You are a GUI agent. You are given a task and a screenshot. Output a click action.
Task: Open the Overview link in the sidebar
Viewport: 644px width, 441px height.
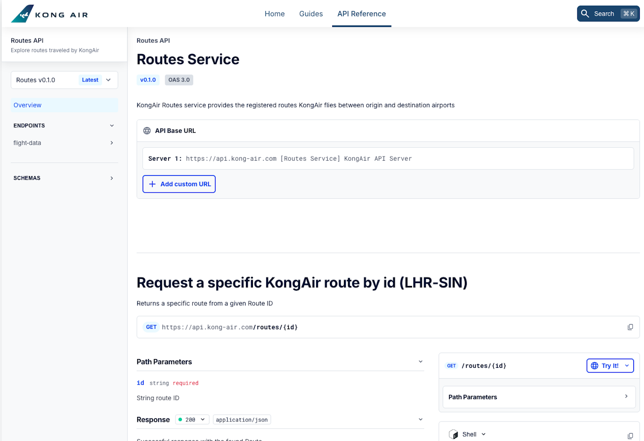pyautogui.click(x=27, y=105)
